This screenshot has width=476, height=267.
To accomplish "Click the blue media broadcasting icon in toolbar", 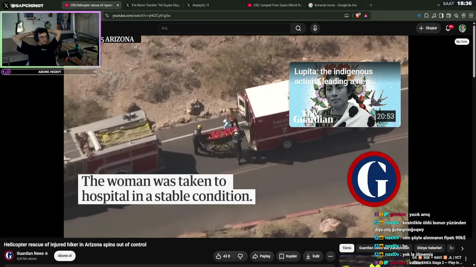I will (419, 16).
